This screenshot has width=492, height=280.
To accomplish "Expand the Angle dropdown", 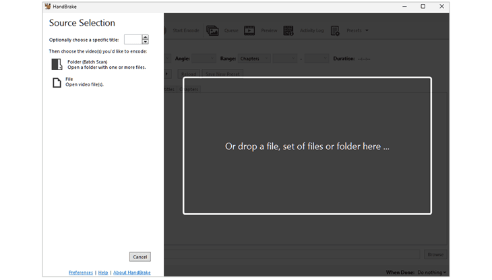I will (204, 59).
